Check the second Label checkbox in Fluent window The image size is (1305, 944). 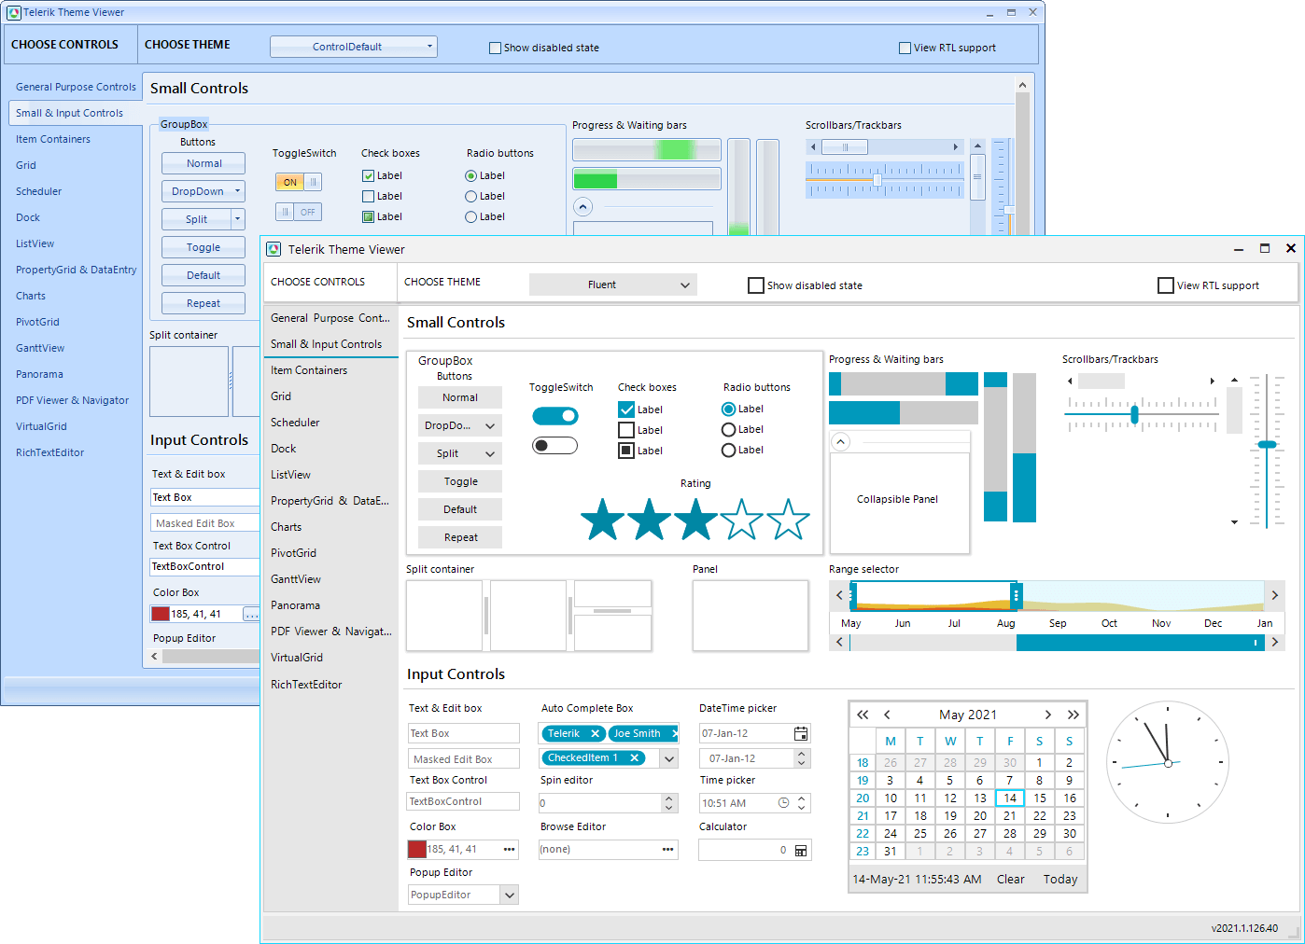(627, 430)
